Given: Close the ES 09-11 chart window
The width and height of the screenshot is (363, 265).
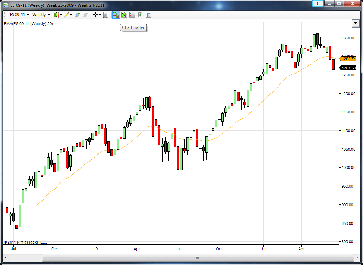Looking at the screenshot, I should point(352,4).
